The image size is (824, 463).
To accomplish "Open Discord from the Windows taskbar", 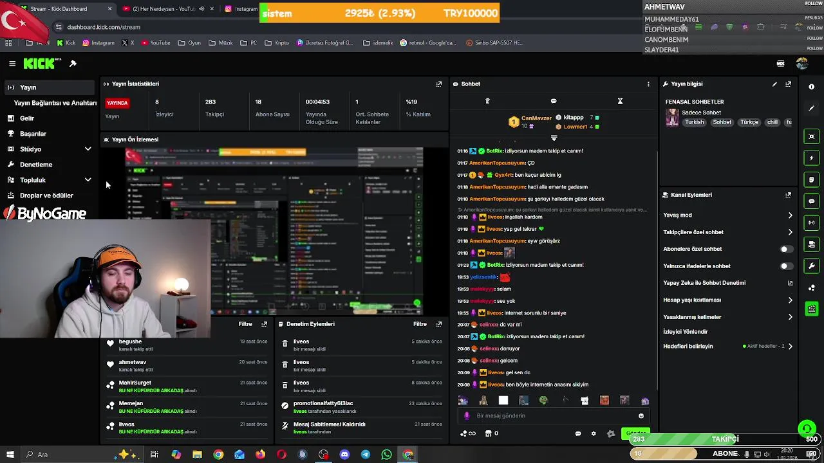I will pyautogui.click(x=344, y=455).
